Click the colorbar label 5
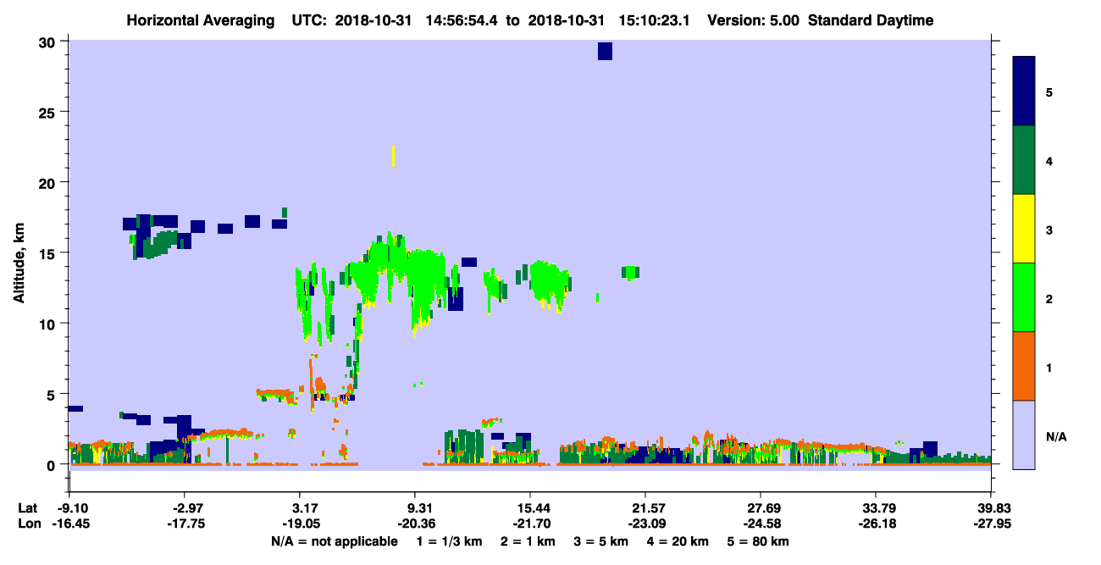Image resolution: width=1101 pixels, height=565 pixels. pyautogui.click(x=1049, y=91)
